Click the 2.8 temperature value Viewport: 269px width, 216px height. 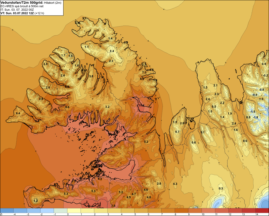(159, 184)
